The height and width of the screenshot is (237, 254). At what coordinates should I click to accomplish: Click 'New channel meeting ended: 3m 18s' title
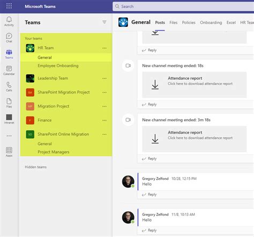[x=176, y=120]
